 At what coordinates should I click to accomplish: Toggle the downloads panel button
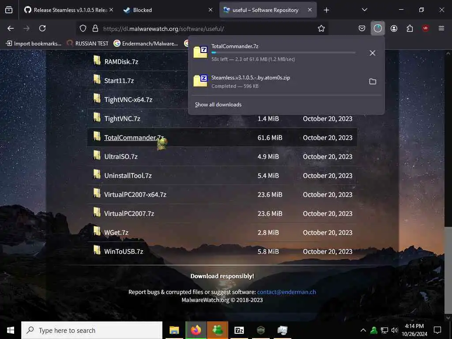click(x=378, y=28)
